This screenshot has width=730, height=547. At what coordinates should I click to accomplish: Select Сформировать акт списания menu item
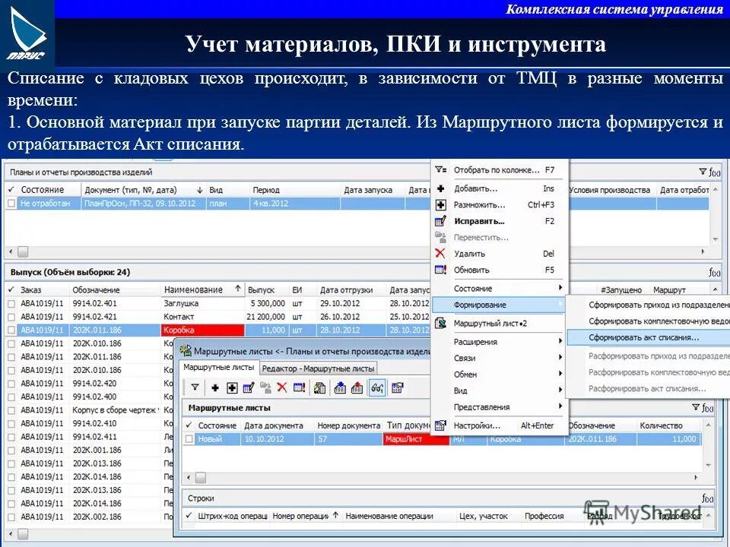click(x=643, y=337)
